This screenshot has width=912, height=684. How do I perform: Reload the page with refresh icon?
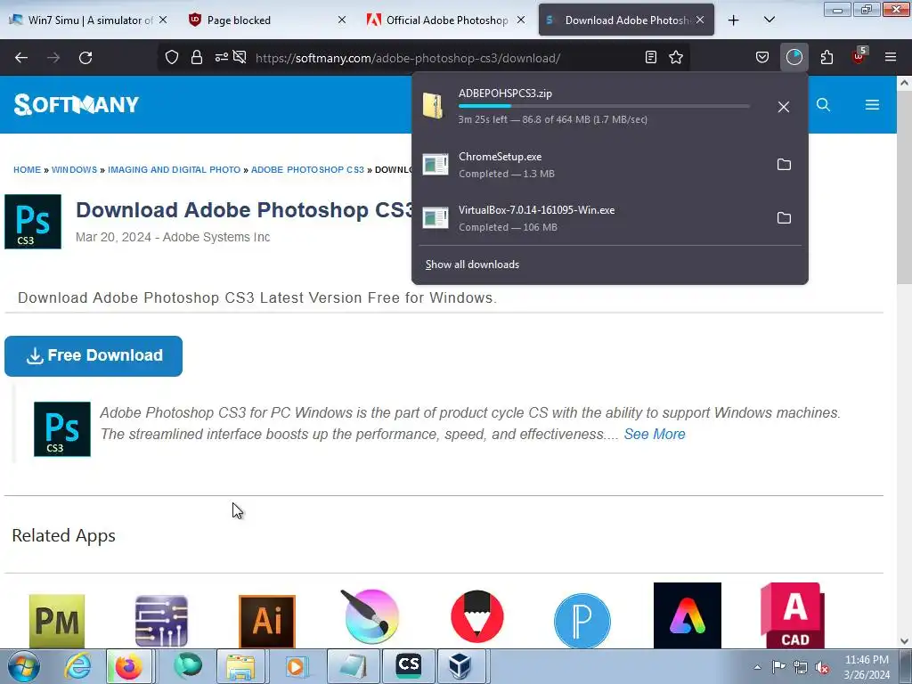pyautogui.click(x=85, y=58)
